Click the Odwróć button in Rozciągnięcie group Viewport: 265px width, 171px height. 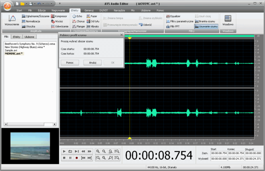coord(145,25)
